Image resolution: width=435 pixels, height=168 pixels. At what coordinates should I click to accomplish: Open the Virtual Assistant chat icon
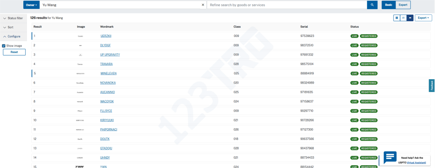[x=390, y=158]
